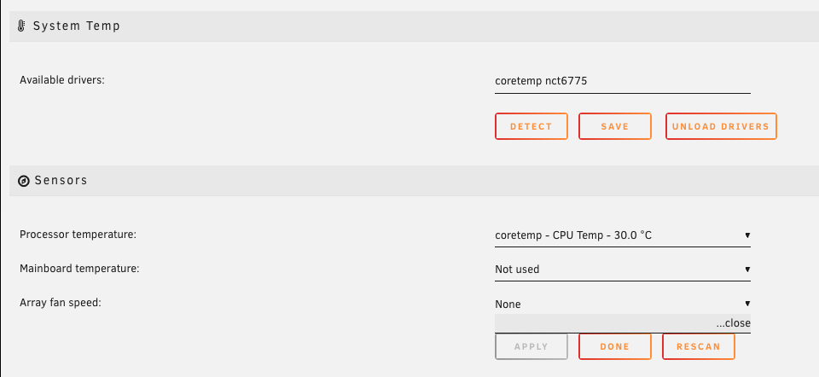Image resolution: width=819 pixels, height=377 pixels.
Task: Click the Apply button
Action: coord(531,346)
